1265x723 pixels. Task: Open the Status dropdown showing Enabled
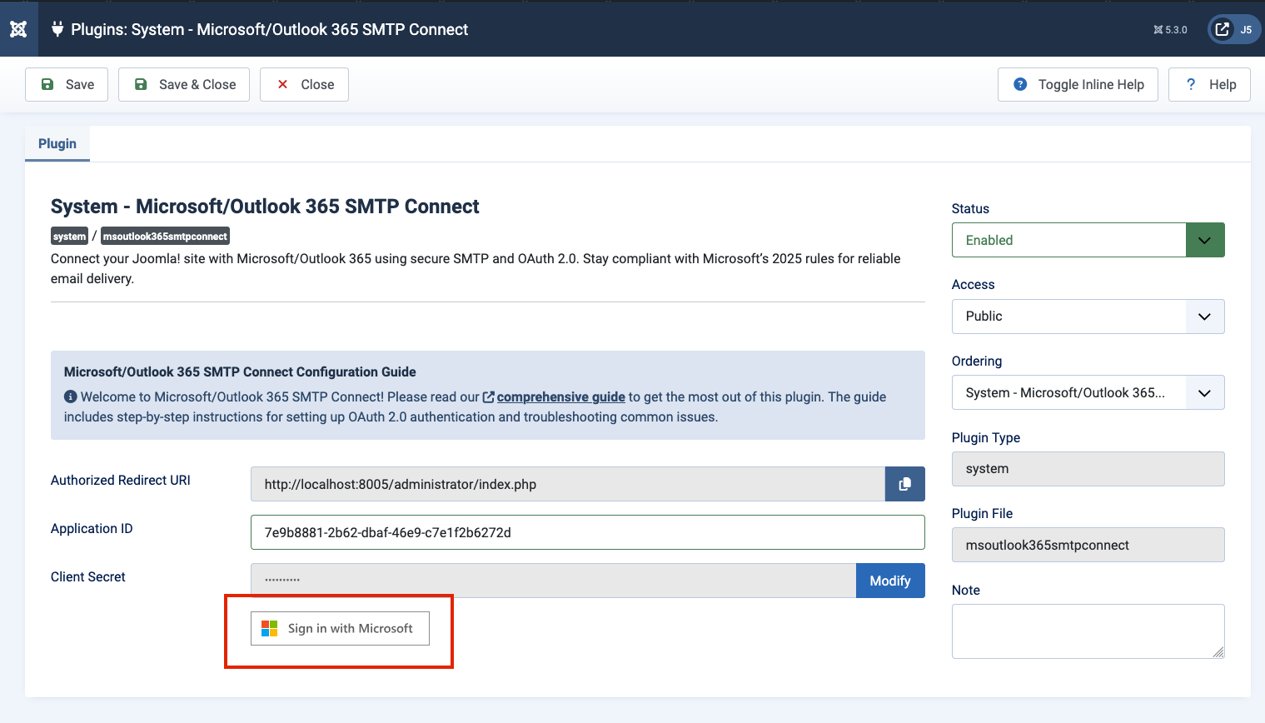(x=1088, y=240)
